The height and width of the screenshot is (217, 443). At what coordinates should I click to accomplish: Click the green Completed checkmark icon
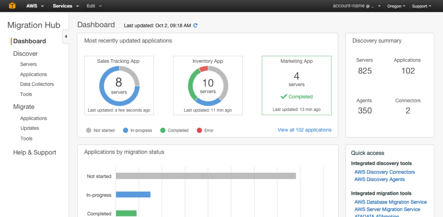tap(284, 97)
